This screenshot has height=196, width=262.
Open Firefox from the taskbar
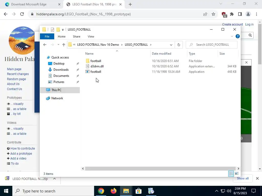click(113, 191)
